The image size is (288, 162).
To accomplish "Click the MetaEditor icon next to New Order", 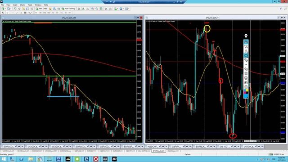I will [50, 9].
